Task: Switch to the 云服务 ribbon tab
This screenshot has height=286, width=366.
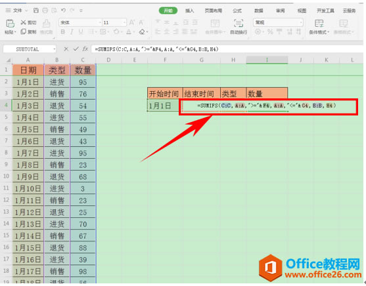Action: click(350, 10)
